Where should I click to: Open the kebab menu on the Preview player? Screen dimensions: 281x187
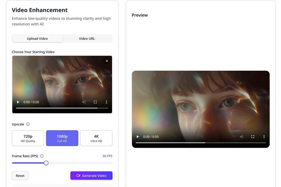pyautogui.click(x=264, y=137)
